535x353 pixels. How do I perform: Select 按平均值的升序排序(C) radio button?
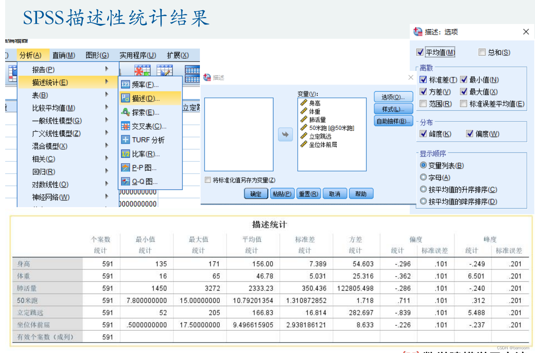423,189
